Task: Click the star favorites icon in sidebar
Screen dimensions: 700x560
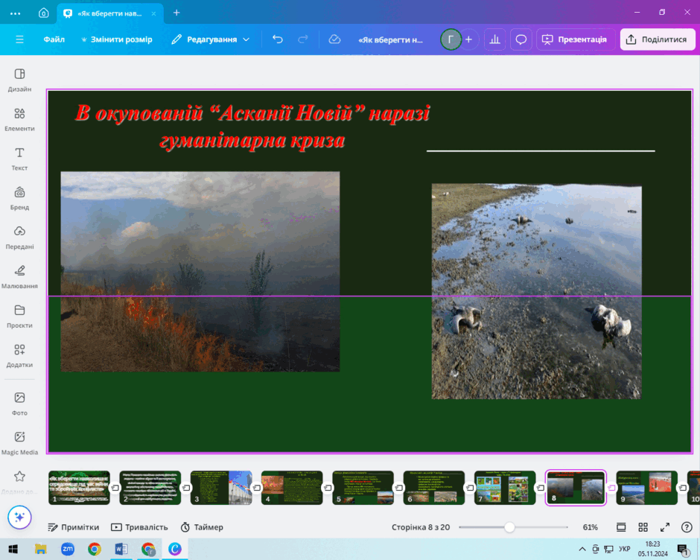Action: click(19, 477)
